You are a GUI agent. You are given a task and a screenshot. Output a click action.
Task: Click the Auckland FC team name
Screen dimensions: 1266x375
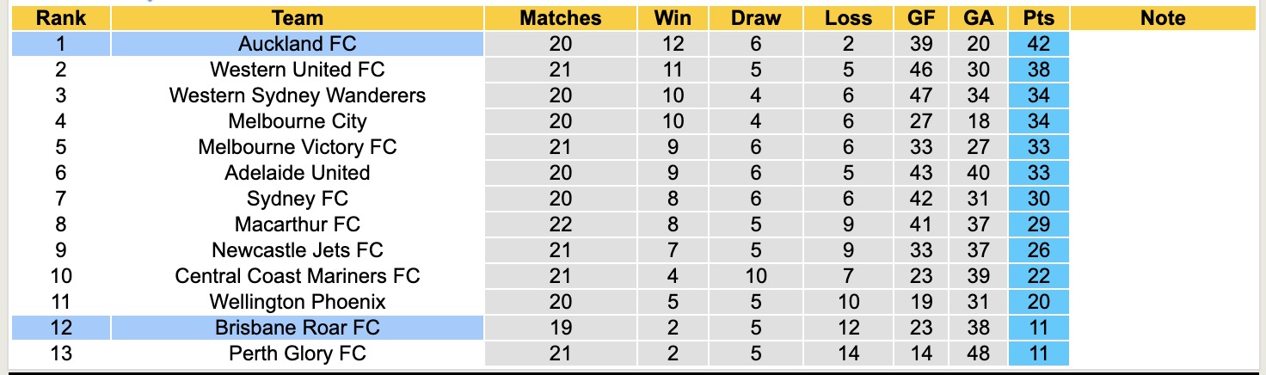coord(297,44)
